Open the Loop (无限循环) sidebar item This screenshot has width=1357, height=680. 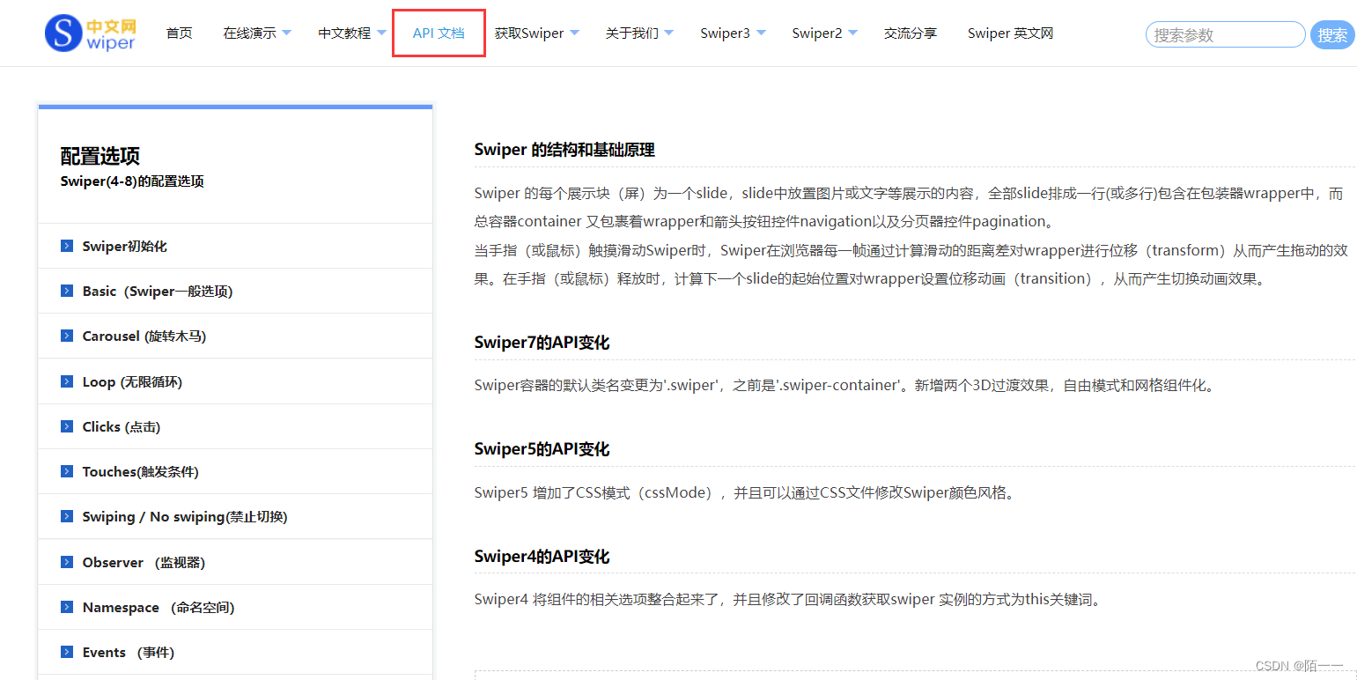(236, 381)
